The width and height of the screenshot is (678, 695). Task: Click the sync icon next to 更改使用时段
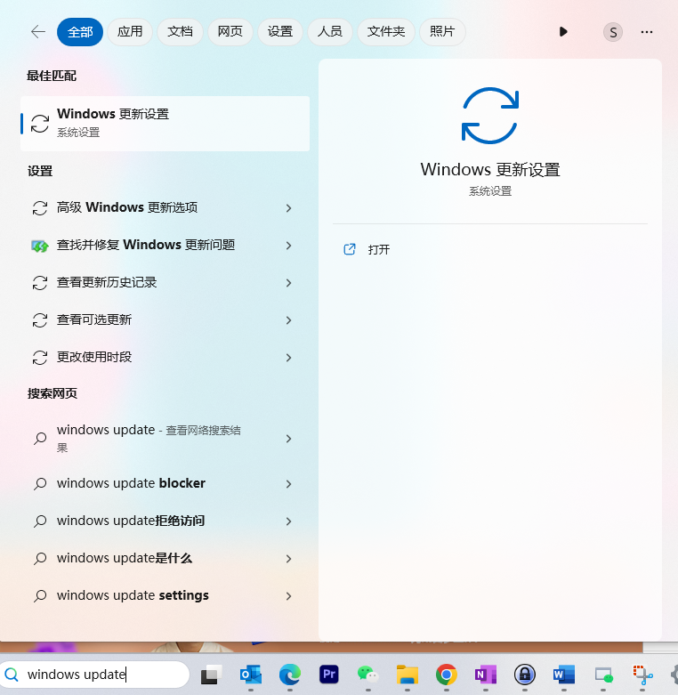point(40,358)
